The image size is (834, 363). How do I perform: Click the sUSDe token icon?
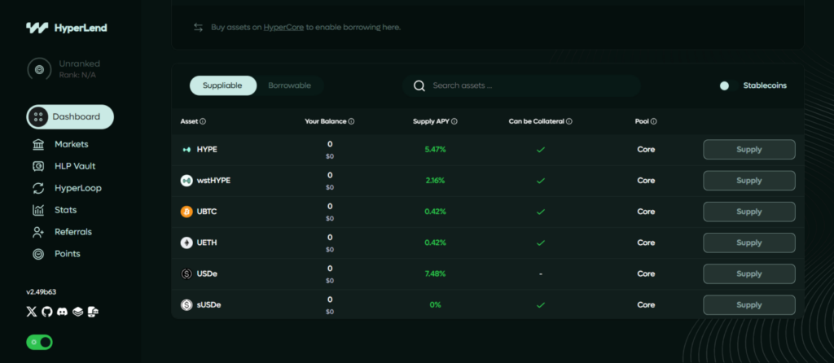point(187,305)
